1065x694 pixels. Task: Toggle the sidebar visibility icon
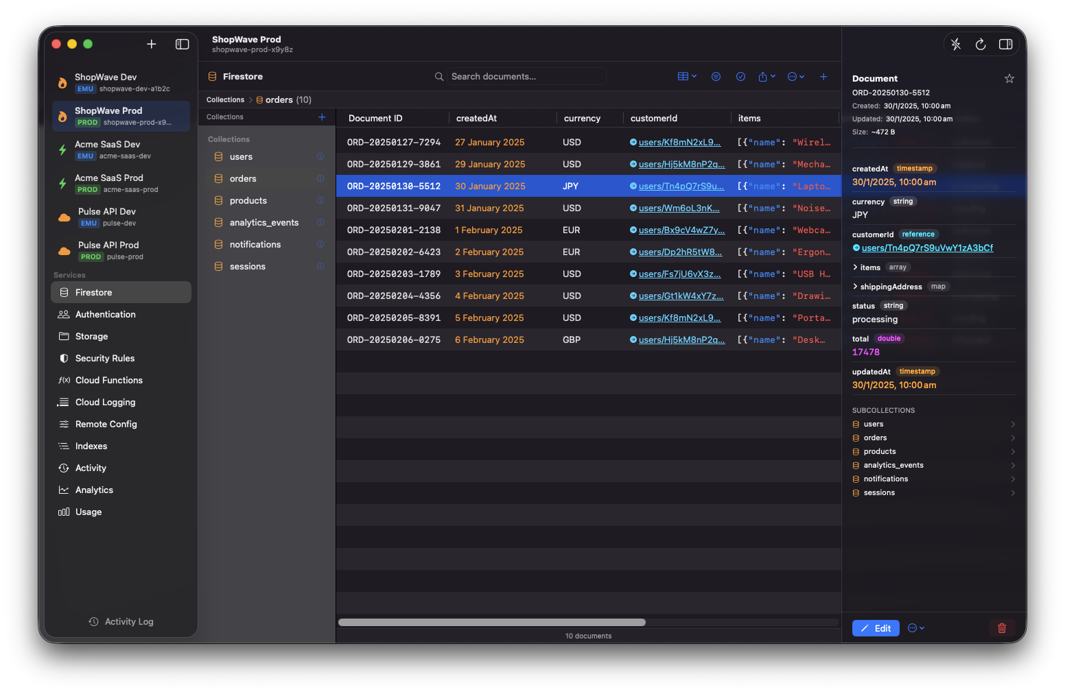tap(182, 44)
